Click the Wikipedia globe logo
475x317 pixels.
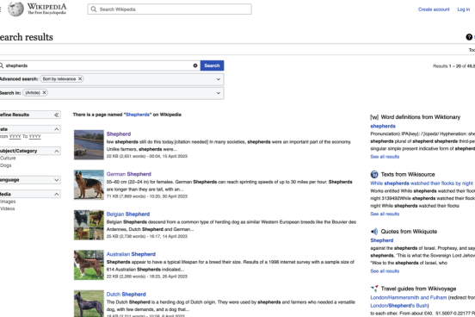tap(15, 9)
